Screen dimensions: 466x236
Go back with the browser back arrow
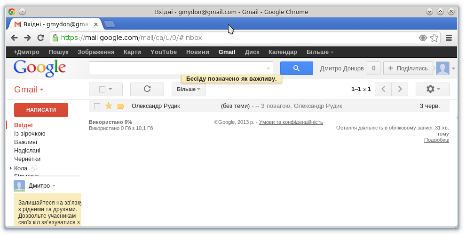pyautogui.click(x=14, y=38)
